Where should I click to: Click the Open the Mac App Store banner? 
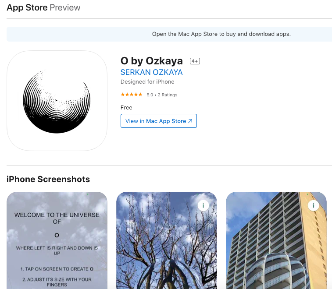pyautogui.click(x=169, y=34)
